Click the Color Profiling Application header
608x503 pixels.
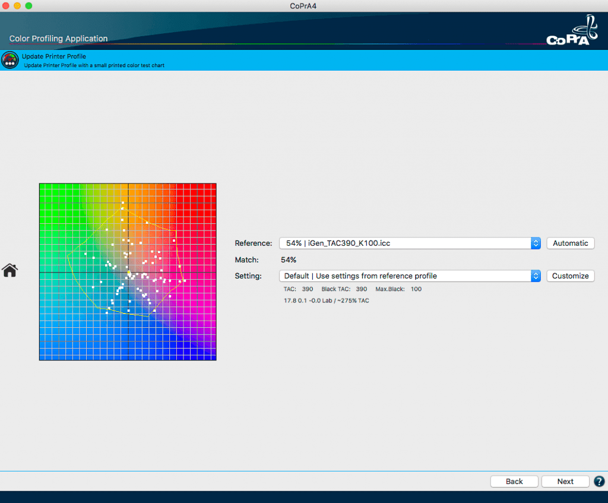[x=58, y=38]
